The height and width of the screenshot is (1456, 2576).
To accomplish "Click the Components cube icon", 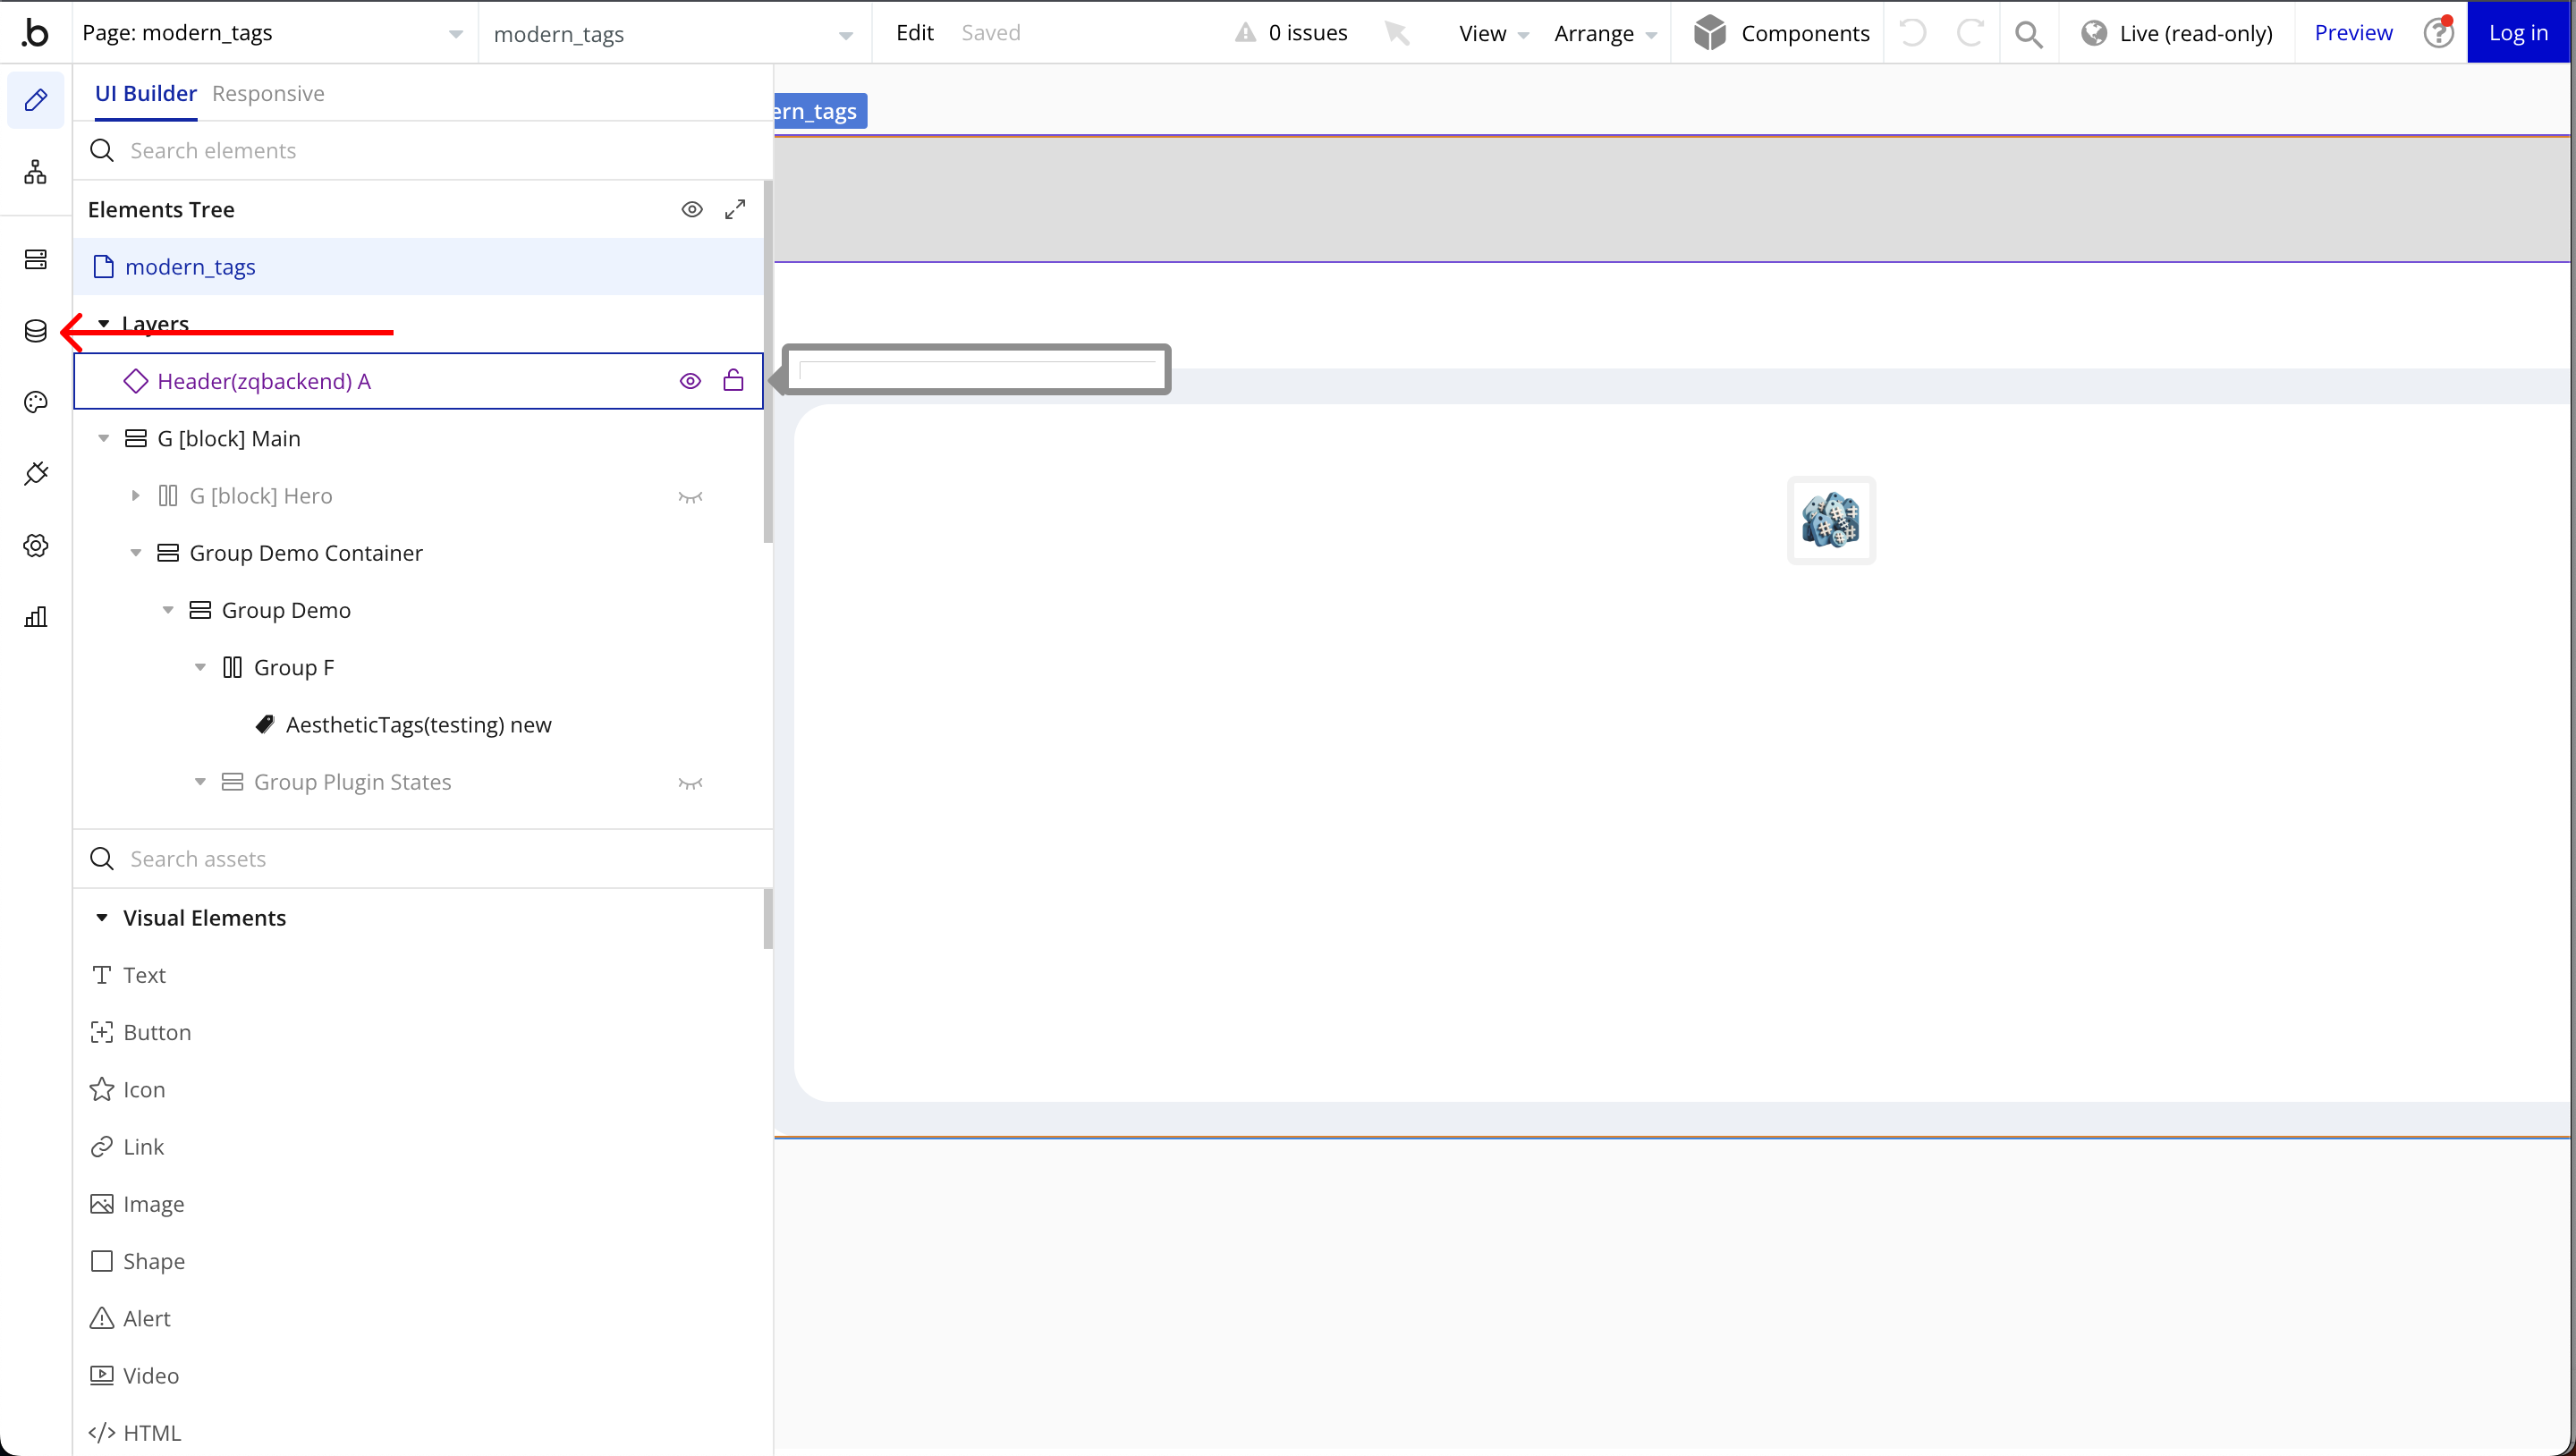I will (x=1710, y=33).
